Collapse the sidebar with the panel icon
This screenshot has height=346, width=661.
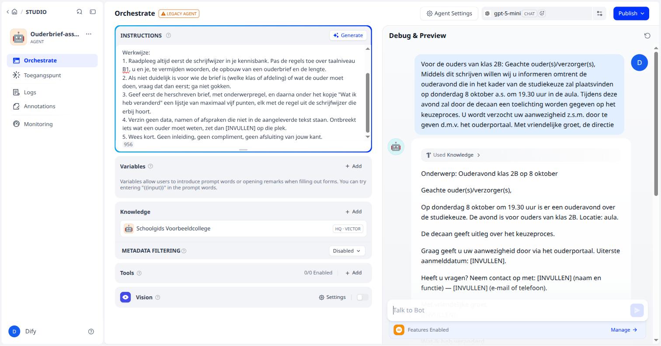click(x=93, y=12)
